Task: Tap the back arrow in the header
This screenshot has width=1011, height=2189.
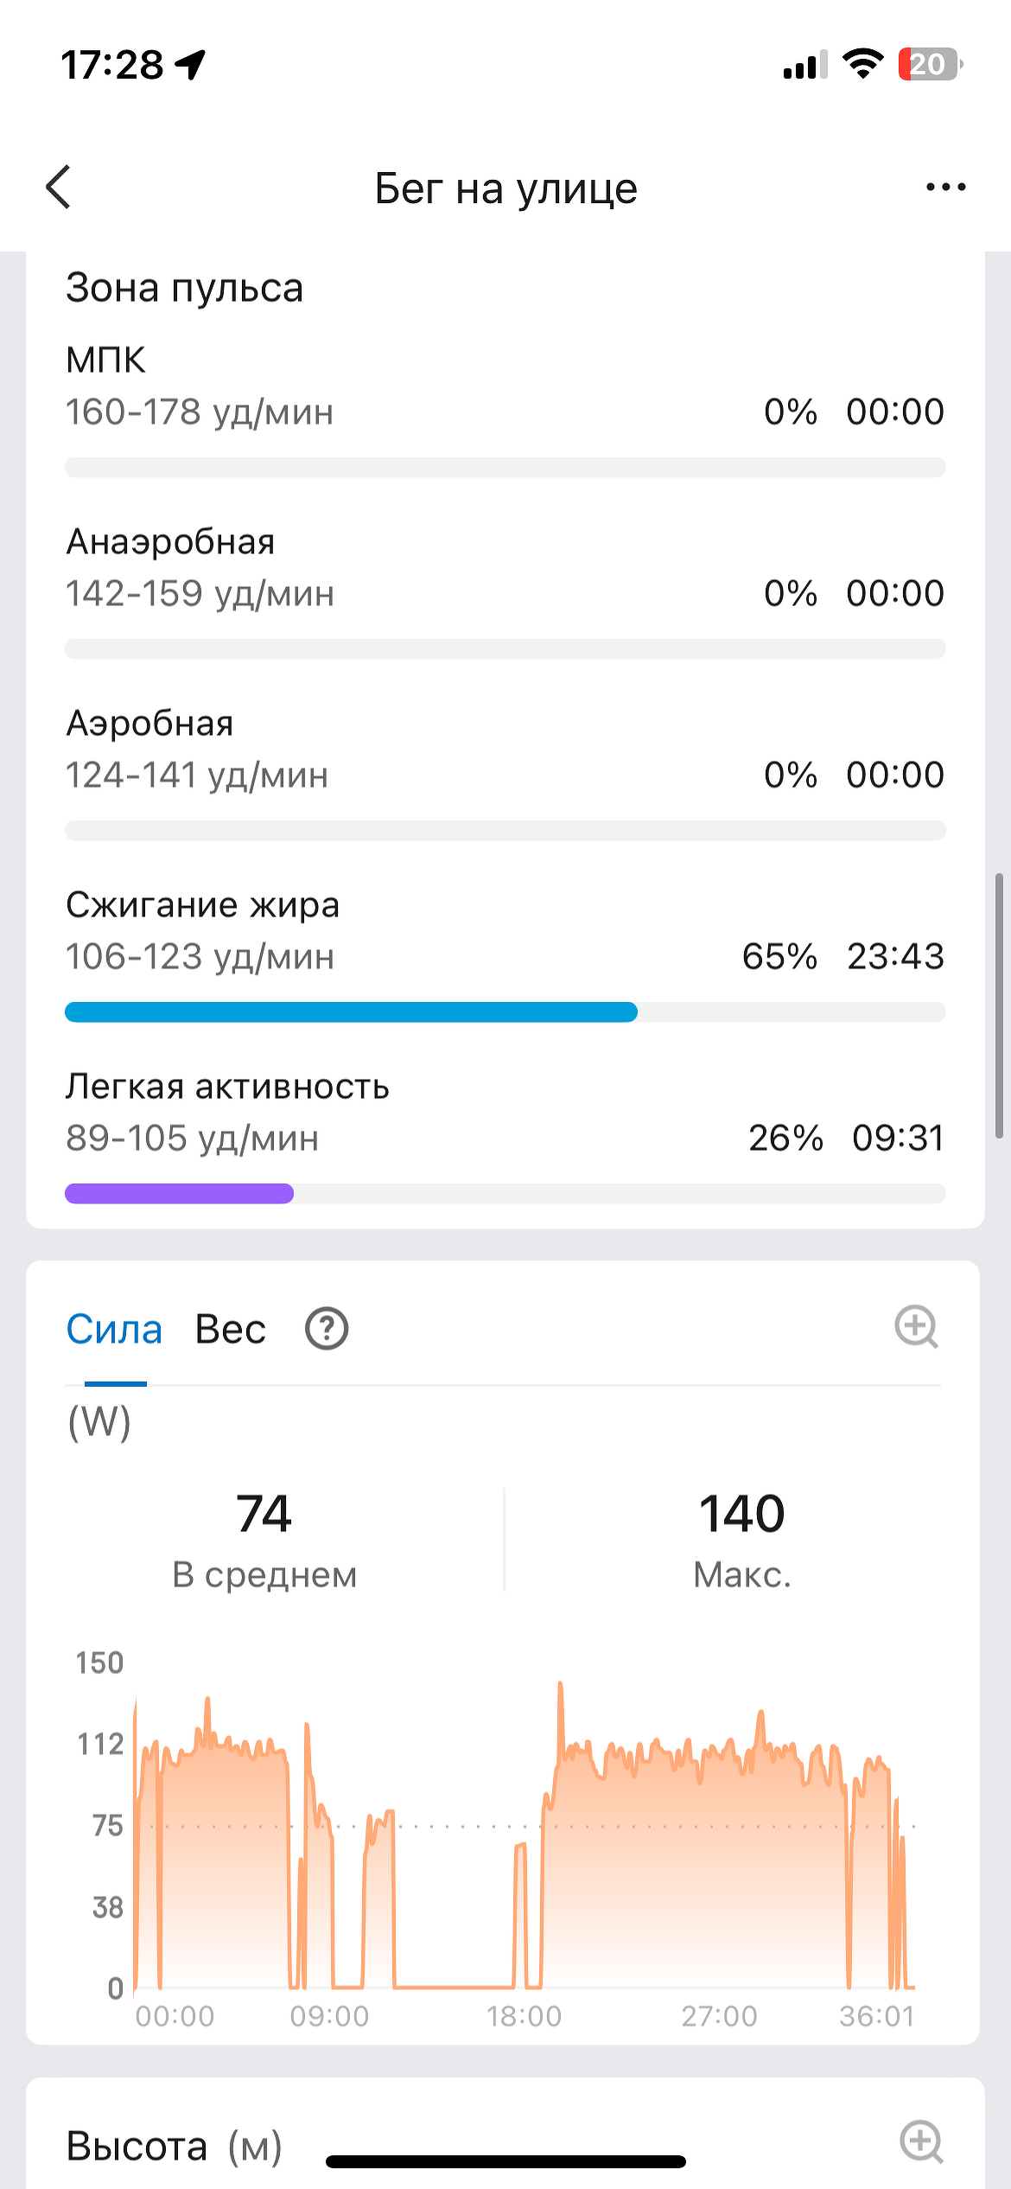Action: pyautogui.click(x=59, y=188)
